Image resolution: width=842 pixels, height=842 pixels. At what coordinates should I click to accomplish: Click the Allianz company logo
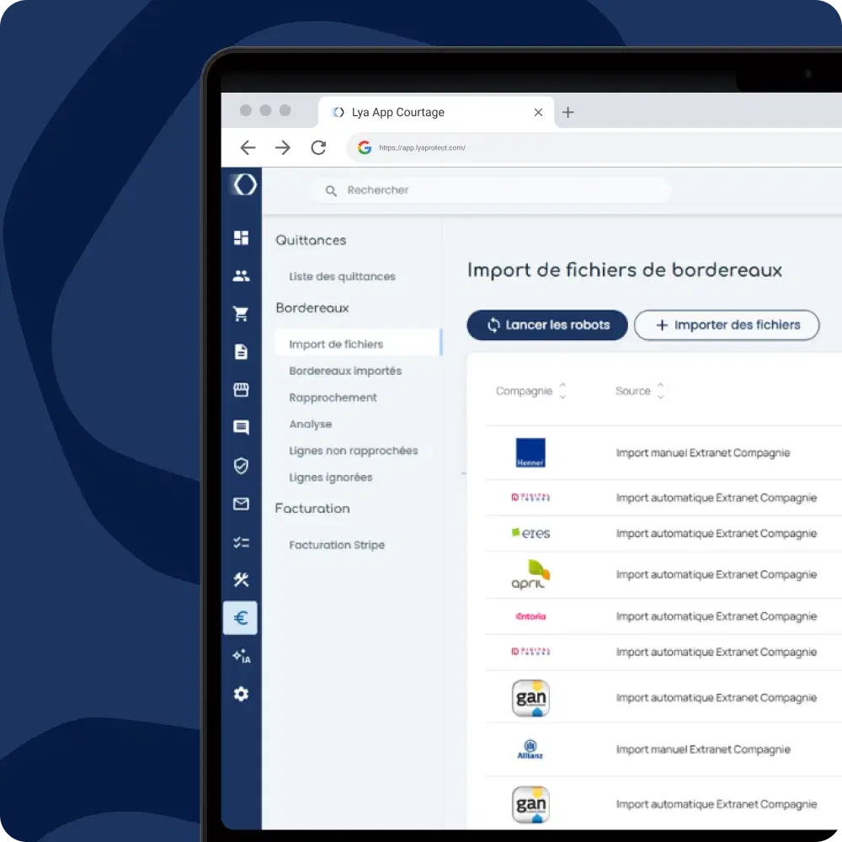[530, 749]
